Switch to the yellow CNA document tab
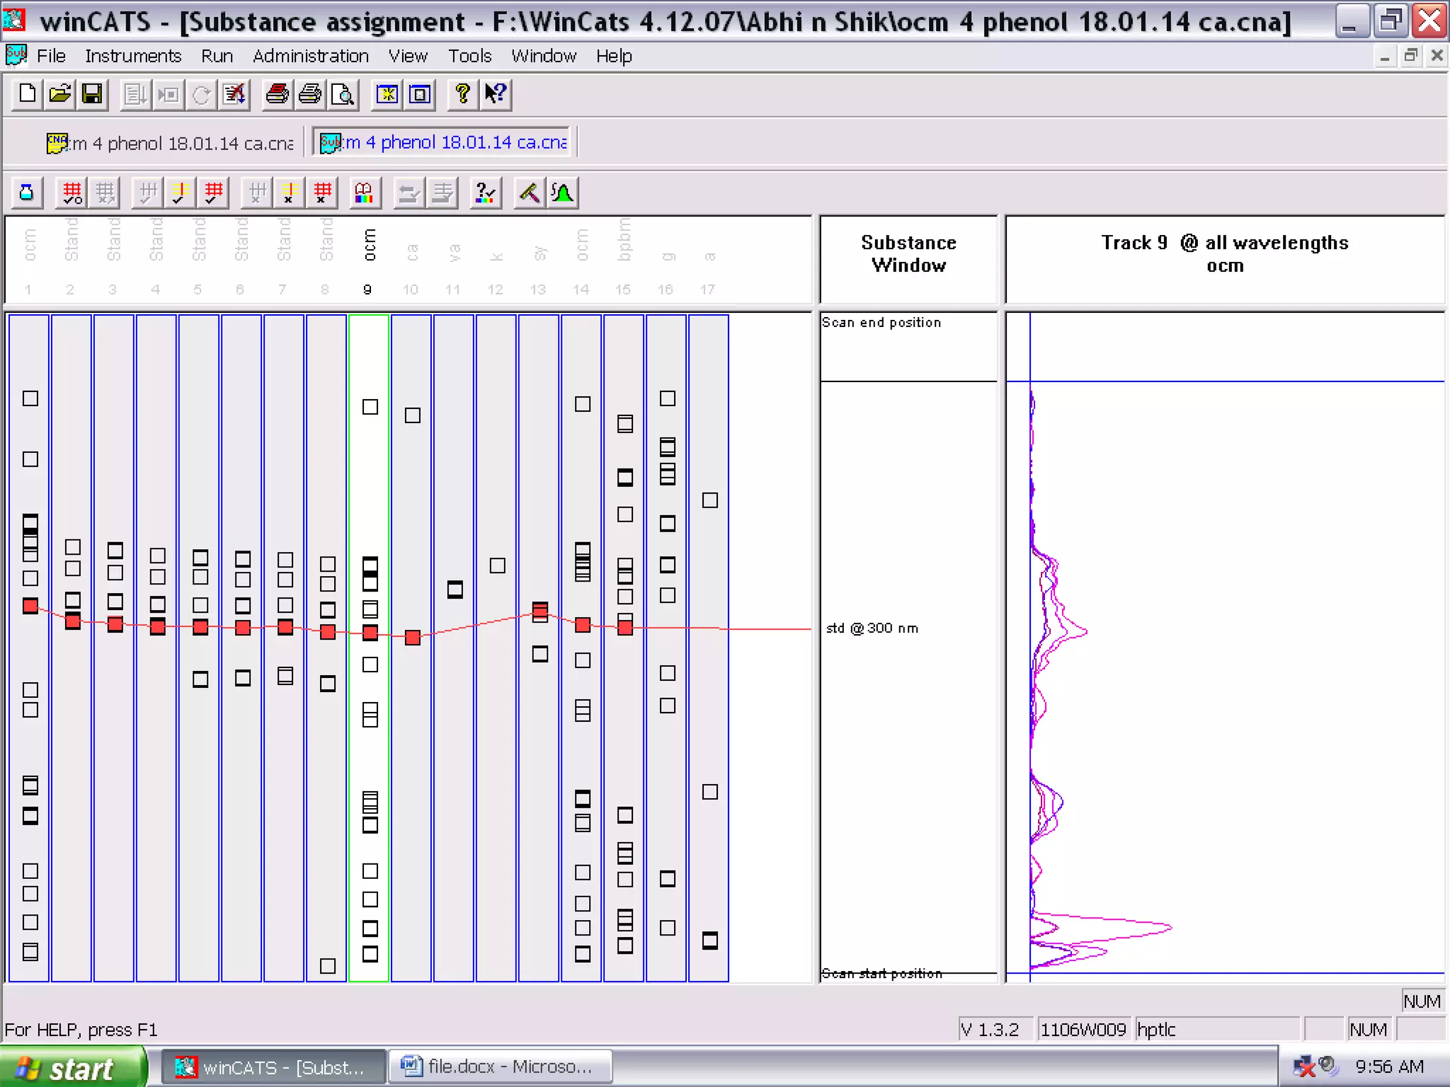Screen dimensions: 1450x1087 coord(170,144)
